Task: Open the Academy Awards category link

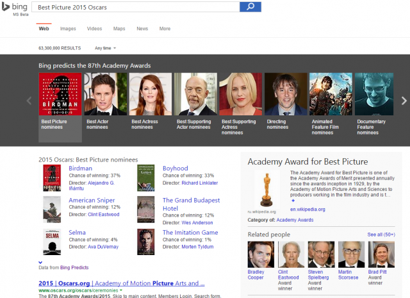Action: 295,220
